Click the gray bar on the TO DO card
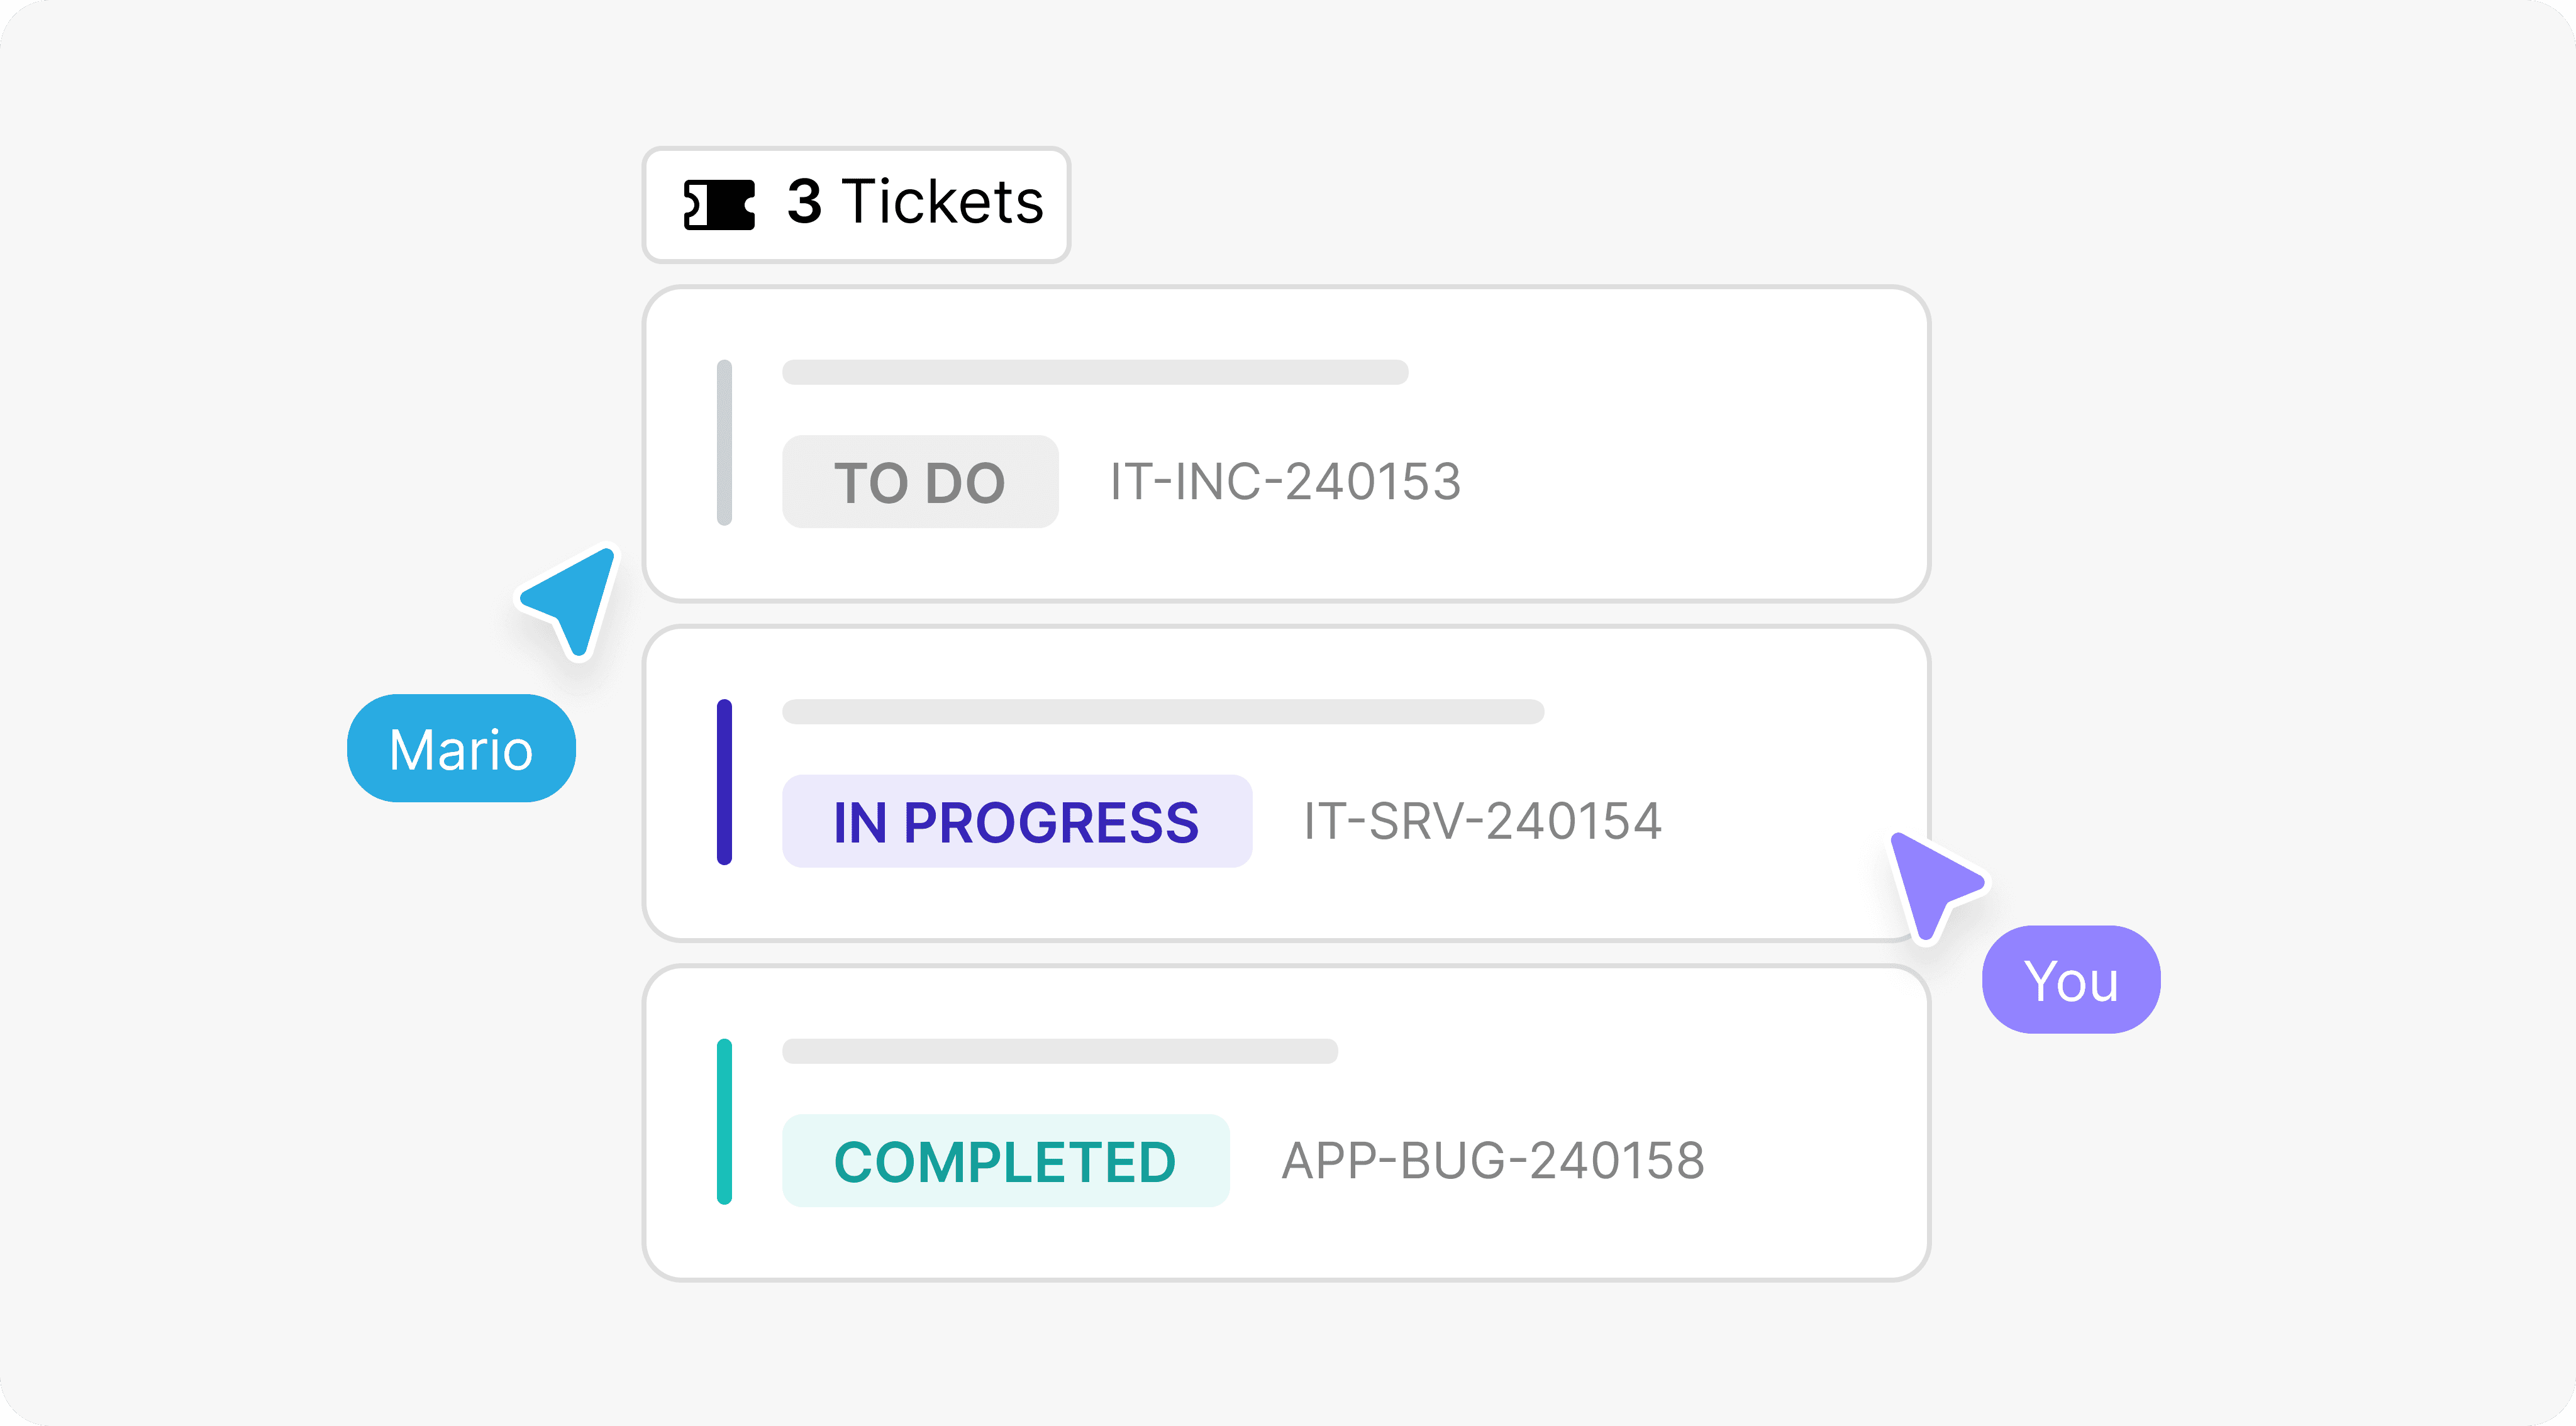The image size is (2576, 1426). 724,442
